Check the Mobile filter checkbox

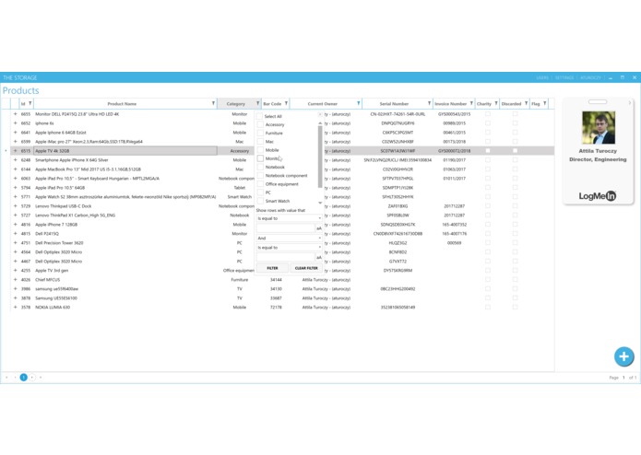[x=260, y=150]
